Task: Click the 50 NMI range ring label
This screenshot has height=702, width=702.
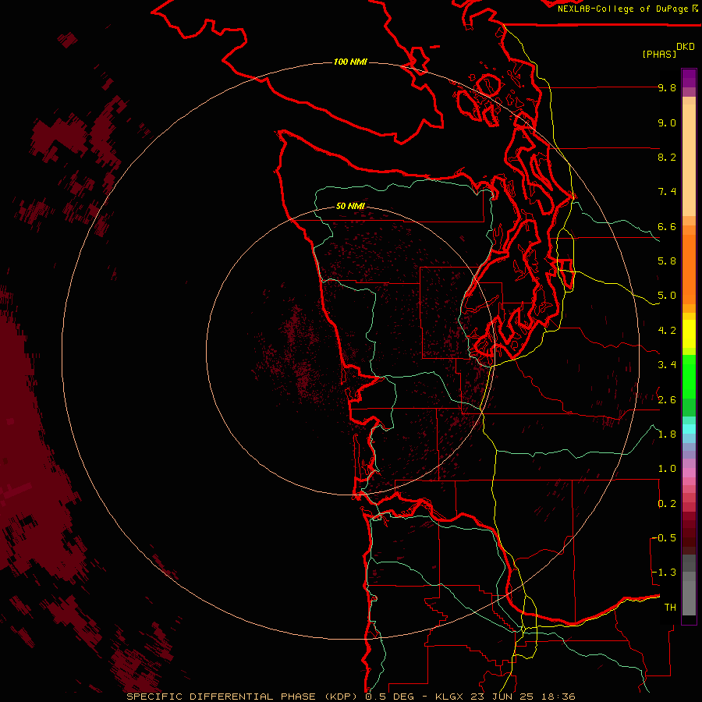Action: [x=350, y=206]
